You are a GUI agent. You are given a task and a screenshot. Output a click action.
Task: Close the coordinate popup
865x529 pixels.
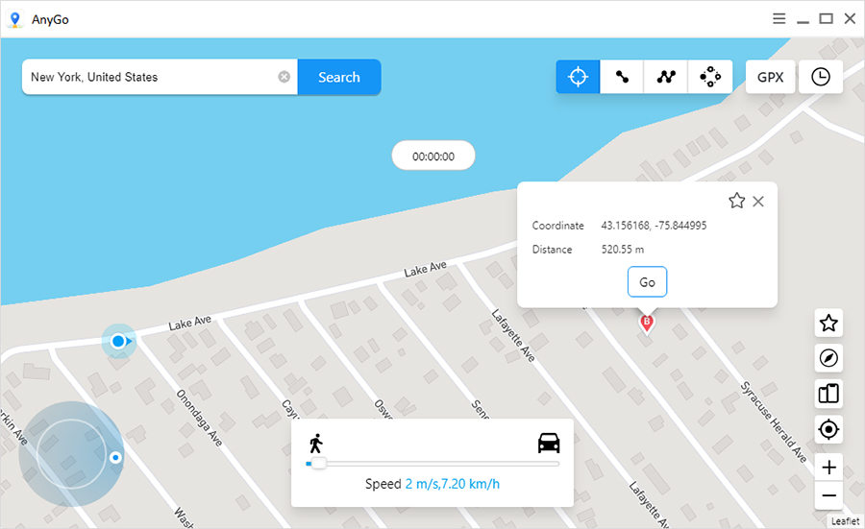(x=758, y=201)
